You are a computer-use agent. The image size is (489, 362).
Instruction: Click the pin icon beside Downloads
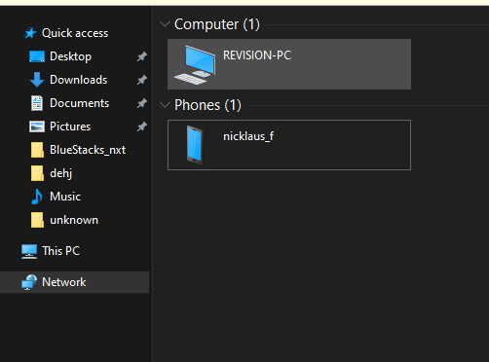coord(142,80)
